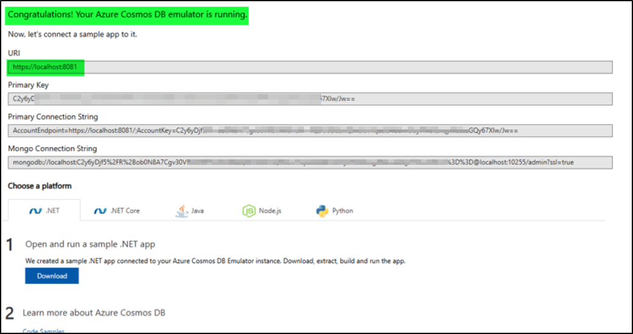Image resolution: width=633 pixels, height=334 pixels.
Task: Switch to the .NET Core tab
Action: [117, 211]
